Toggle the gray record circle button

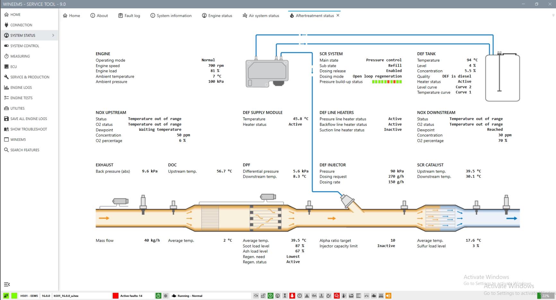tap(166, 296)
